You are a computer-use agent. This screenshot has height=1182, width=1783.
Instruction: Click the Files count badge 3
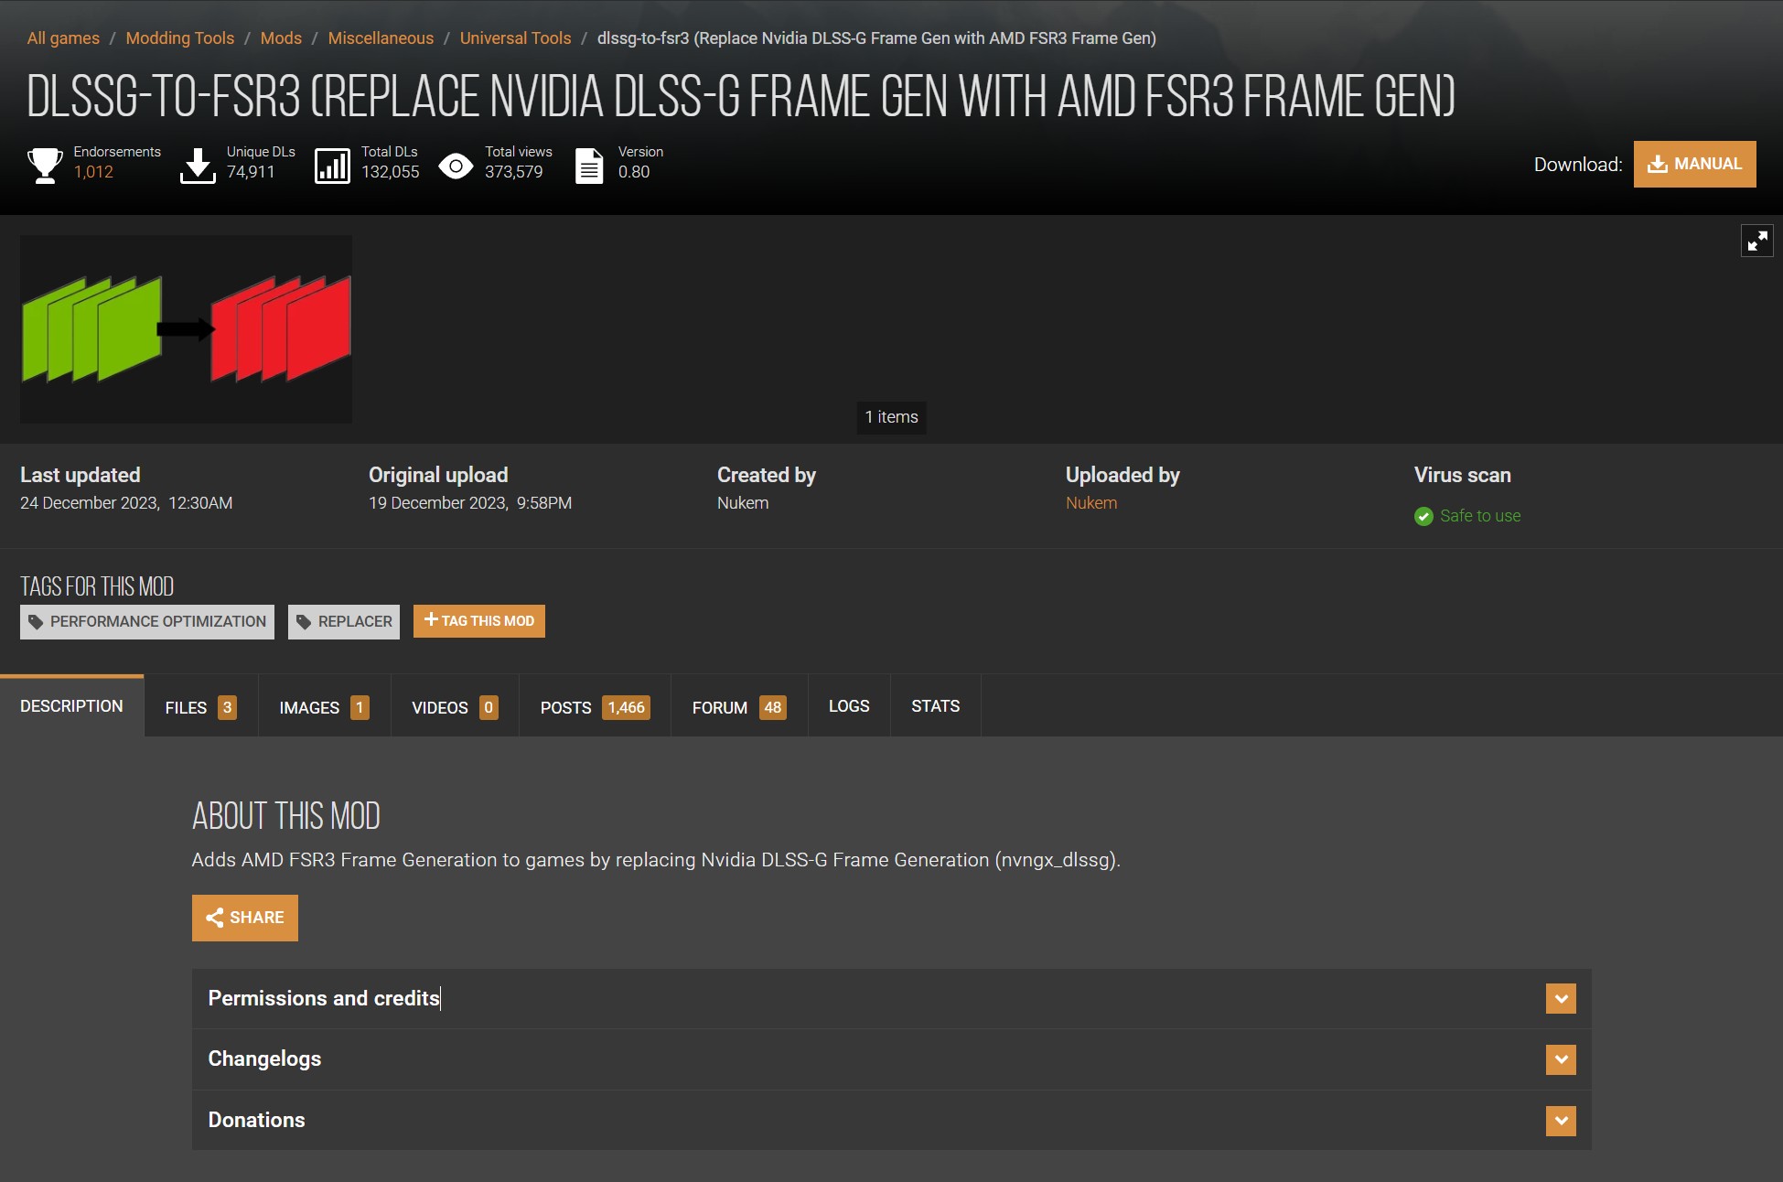point(227,707)
